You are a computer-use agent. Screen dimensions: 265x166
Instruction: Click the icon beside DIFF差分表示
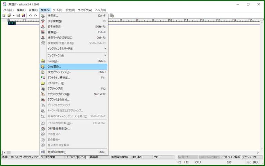[x=43, y=128]
